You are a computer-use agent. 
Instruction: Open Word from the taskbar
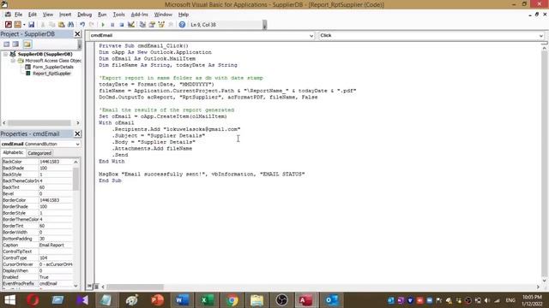point(182,300)
